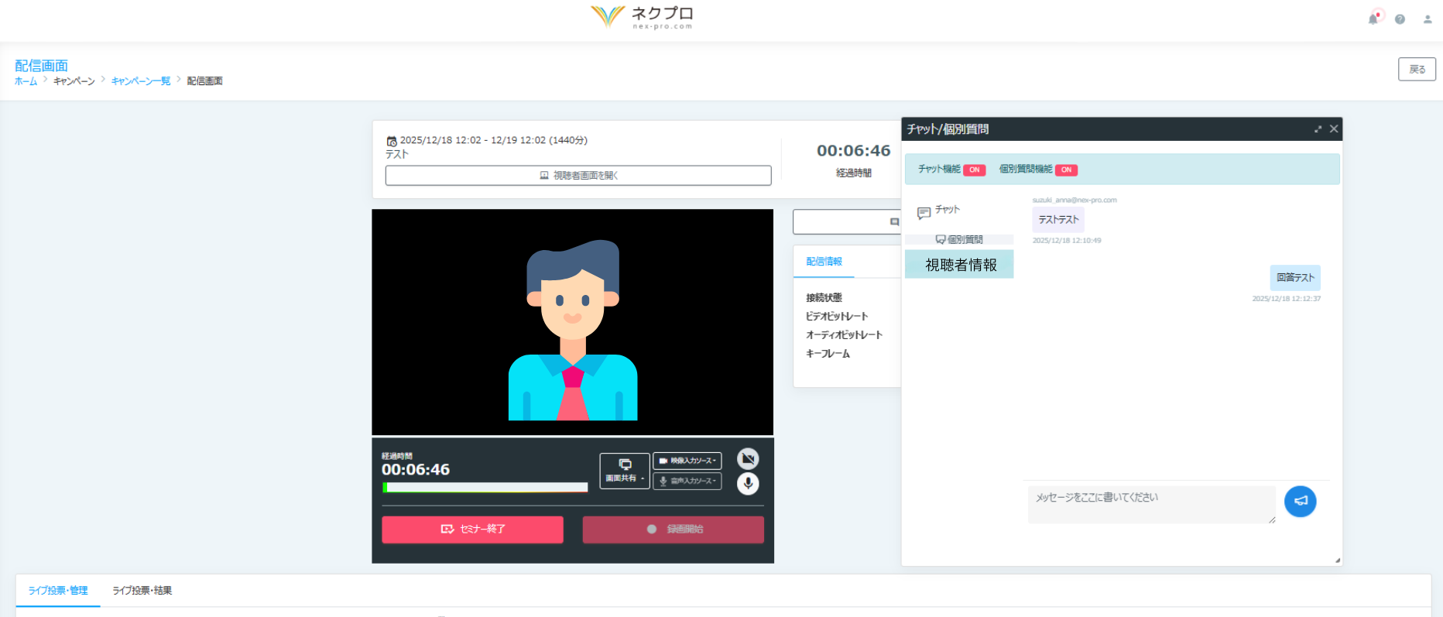
Task: Click the 視聴者画面を開く button
Action: [578, 176]
